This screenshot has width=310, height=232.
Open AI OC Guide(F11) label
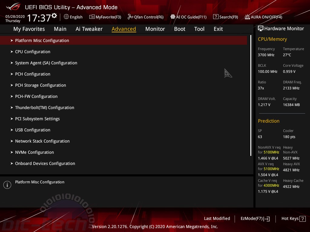point(191,17)
